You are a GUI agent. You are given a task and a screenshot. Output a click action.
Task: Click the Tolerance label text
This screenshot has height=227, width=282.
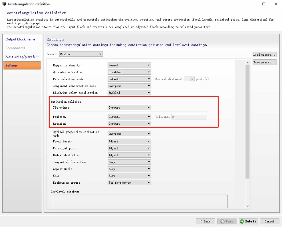(163, 117)
